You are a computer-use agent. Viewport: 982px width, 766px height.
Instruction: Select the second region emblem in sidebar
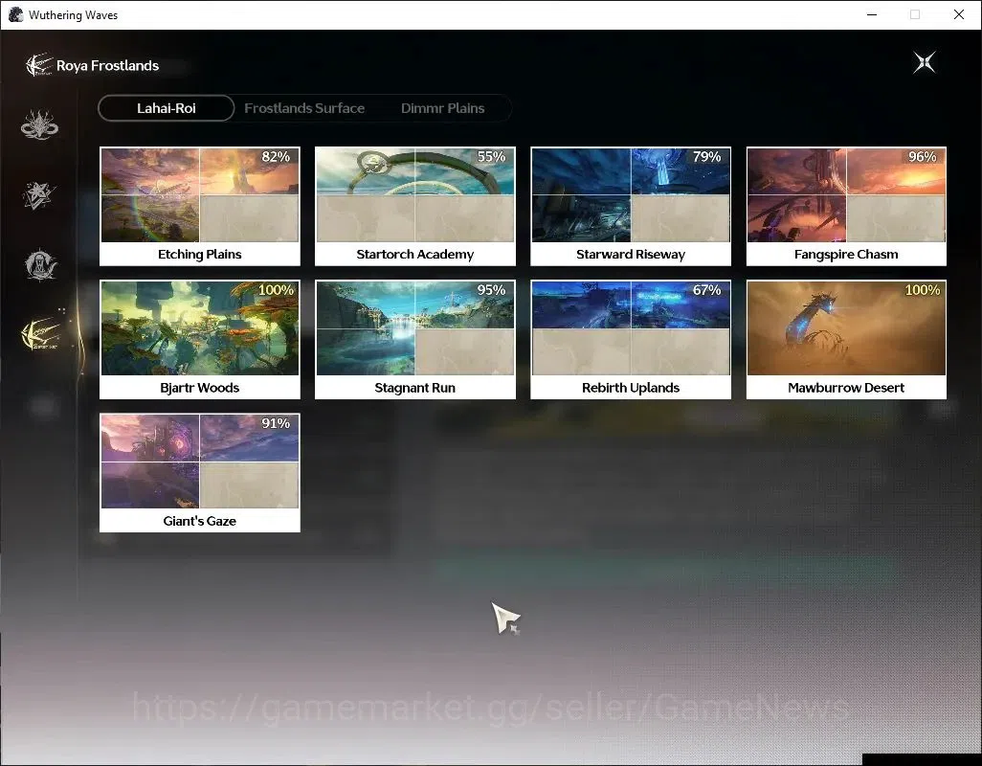click(39, 194)
